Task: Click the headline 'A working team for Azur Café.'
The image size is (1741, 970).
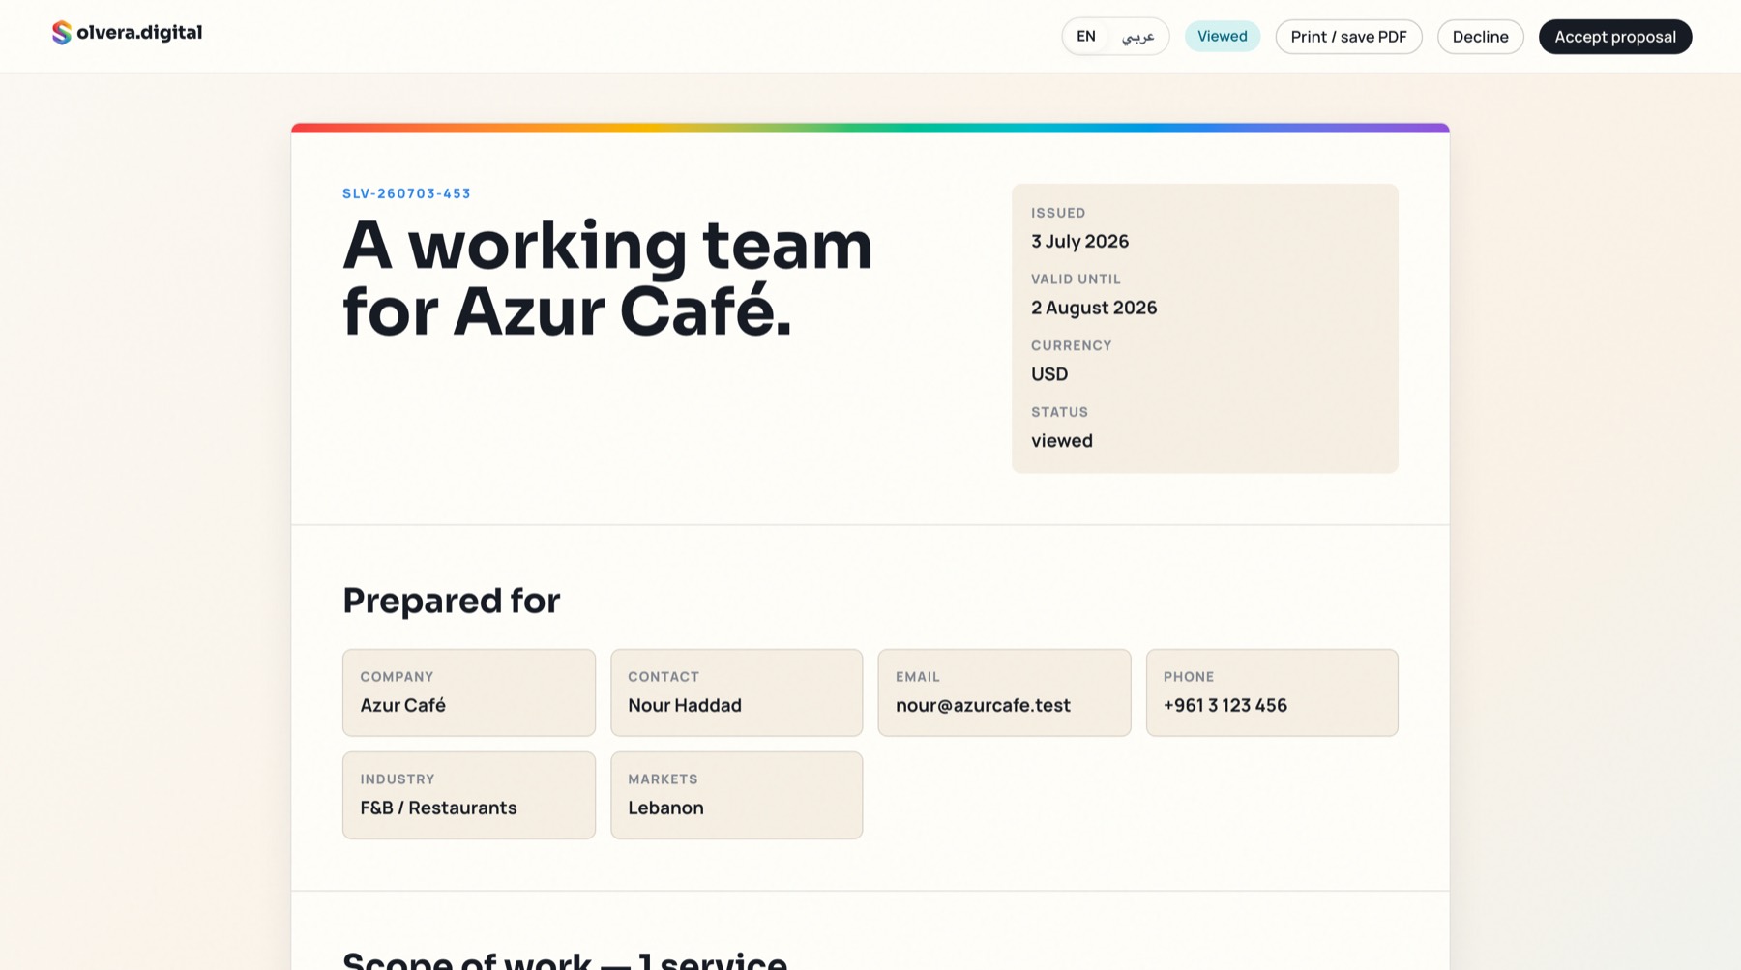Action: [607, 279]
